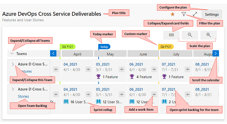This screenshot has width=227, height=124.
Task: Open plan Settings
Action: click(x=212, y=15)
